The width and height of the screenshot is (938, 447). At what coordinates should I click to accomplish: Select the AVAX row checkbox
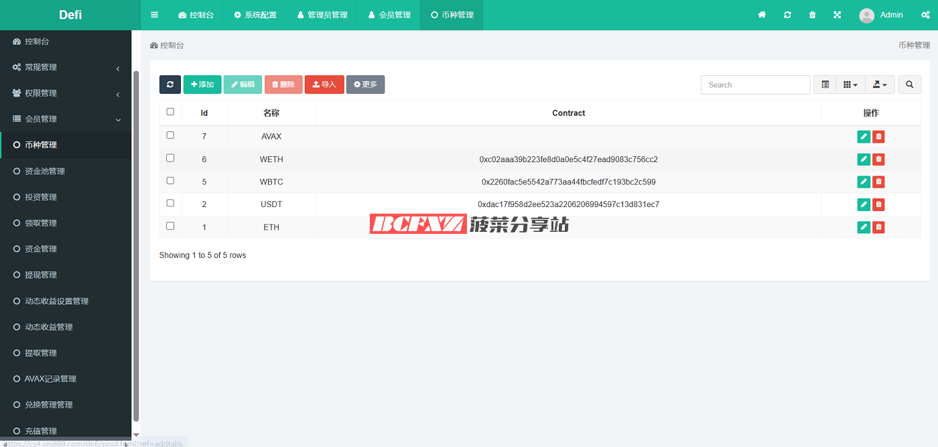[170, 135]
